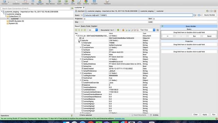The image size is (218, 123).
Task: Click the edit document pencil icon
Action: click(132, 30)
